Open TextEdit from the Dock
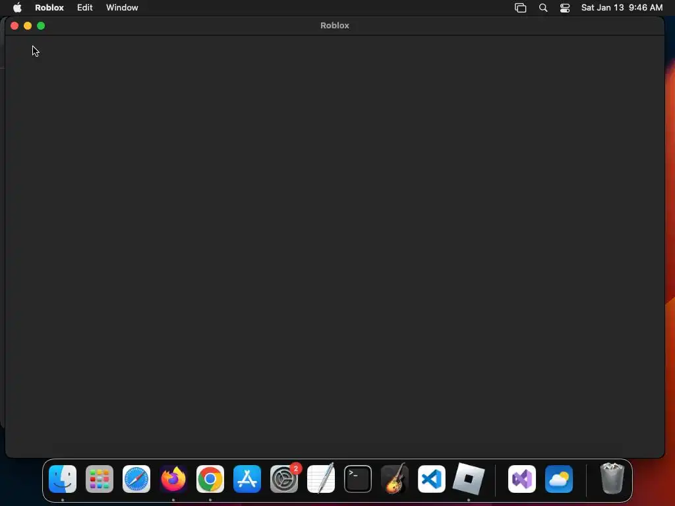This screenshot has width=675, height=506. tap(321, 478)
